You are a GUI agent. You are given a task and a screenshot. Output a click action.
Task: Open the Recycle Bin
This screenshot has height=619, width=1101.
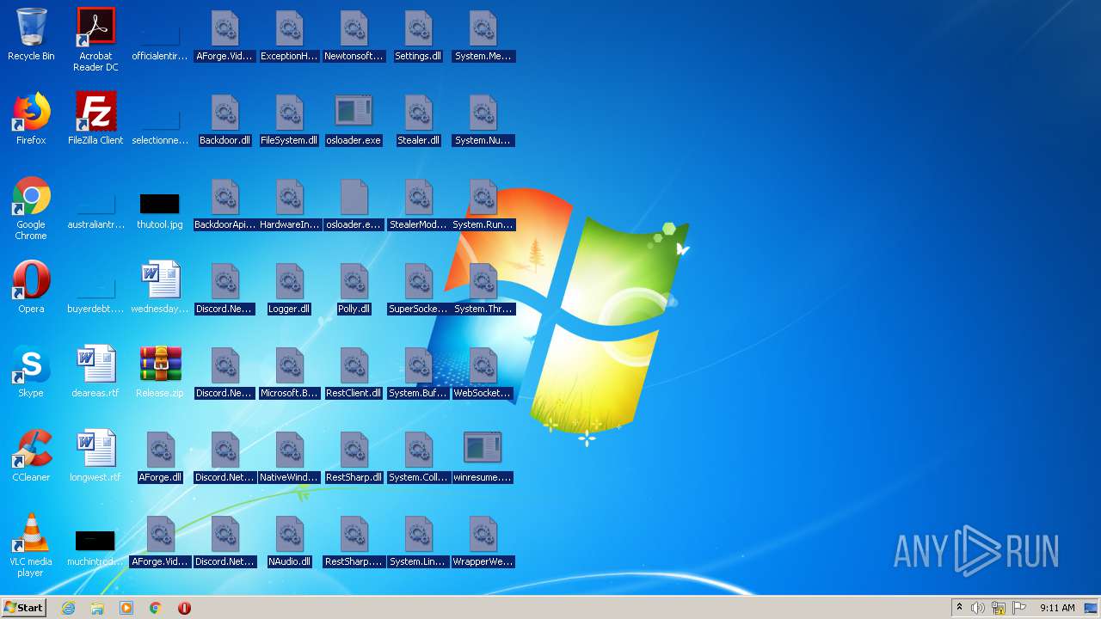tap(31, 34)
